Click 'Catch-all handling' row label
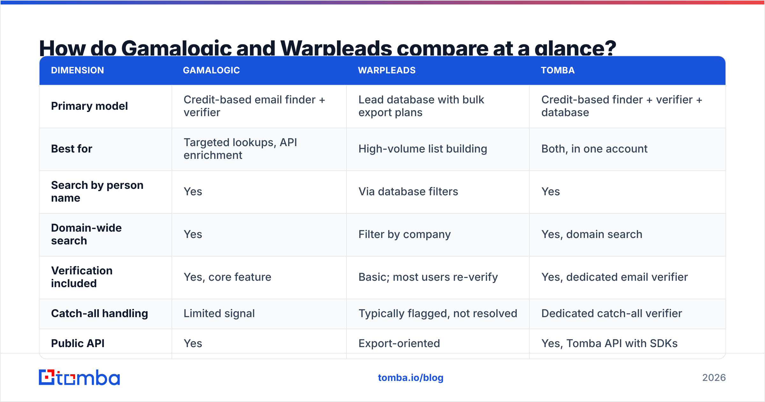Screen dimensions: 765x402 coord(99,314)
